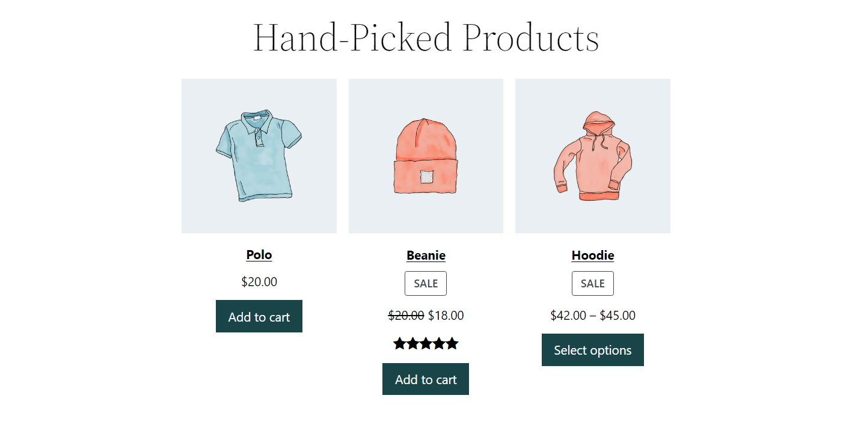
Task: Click the Beanie sale price $18.00
Action: [447, 315]
